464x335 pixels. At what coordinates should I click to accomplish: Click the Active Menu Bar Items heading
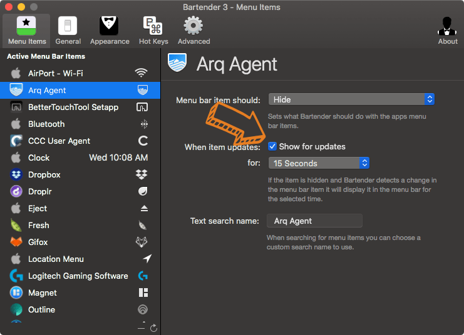(x=46, y=56)
